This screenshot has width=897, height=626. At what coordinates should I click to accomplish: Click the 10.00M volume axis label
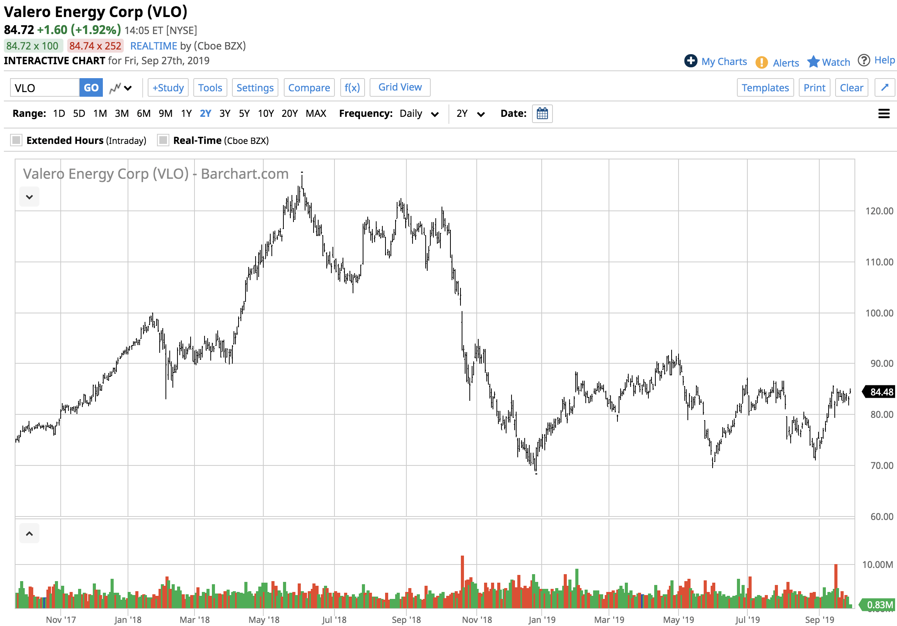coord(877,564)
